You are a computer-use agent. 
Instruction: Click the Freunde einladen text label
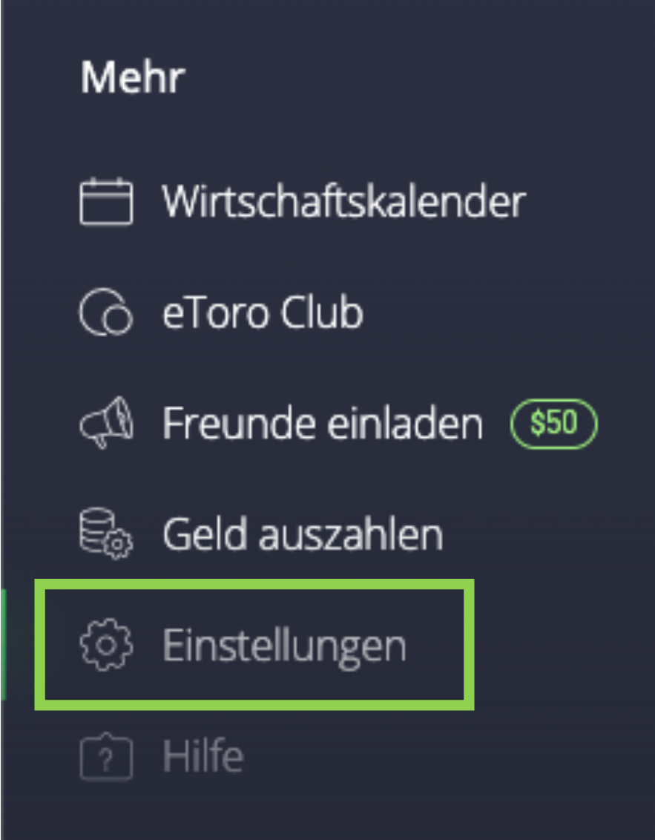pyautogui.click(x=323, y=423)
